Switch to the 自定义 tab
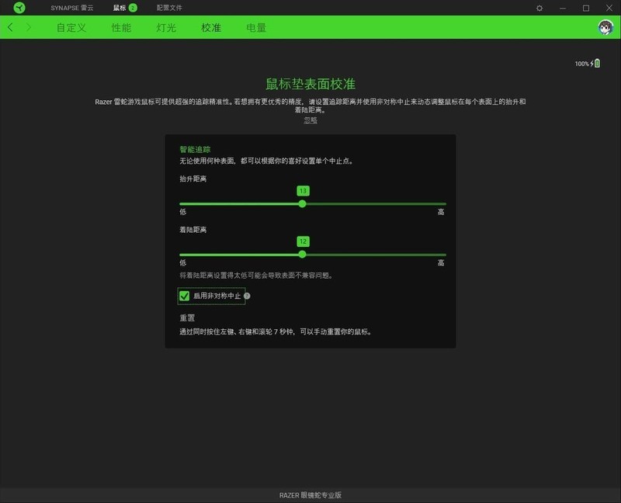Viewport: 621px width, 503px height. (70, 26)
